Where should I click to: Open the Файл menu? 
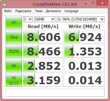tap(8, 11)
